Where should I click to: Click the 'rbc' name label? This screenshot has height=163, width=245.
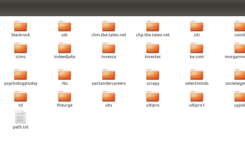coord(65,83)
